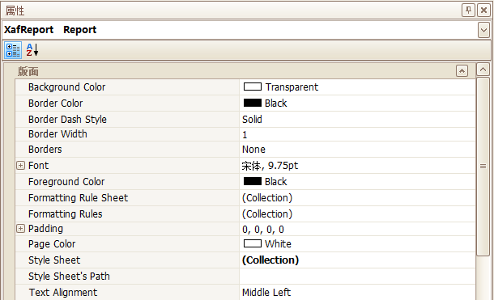The image size is (494, 300).
Task: Click the Foreground Color black swatch
Action: pyautogui.click(x=253, y=181)
